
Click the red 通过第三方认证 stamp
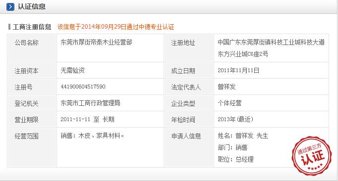point(312,156)
